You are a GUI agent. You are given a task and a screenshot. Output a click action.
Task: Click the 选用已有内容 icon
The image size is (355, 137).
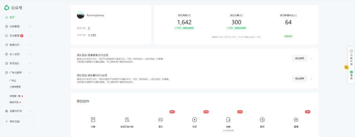pos(127,120)
